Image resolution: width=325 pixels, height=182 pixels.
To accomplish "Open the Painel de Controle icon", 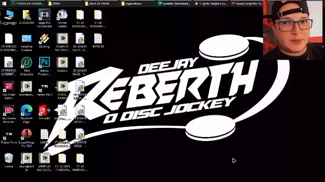I will pos(26,42).
